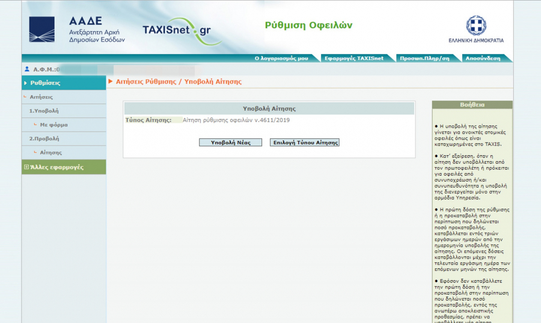541x323 pixels.
Task: Expand Άλλες εφαρμογές using its plus icon
Action: coord(26,167)
